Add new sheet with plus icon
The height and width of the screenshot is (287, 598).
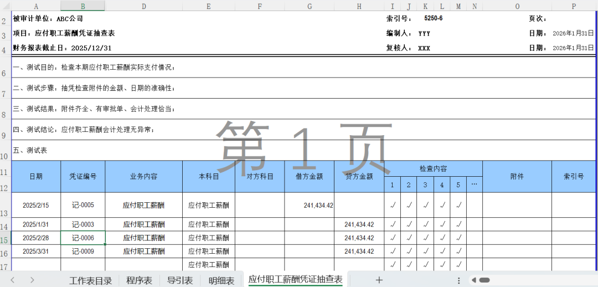(379, 280)
